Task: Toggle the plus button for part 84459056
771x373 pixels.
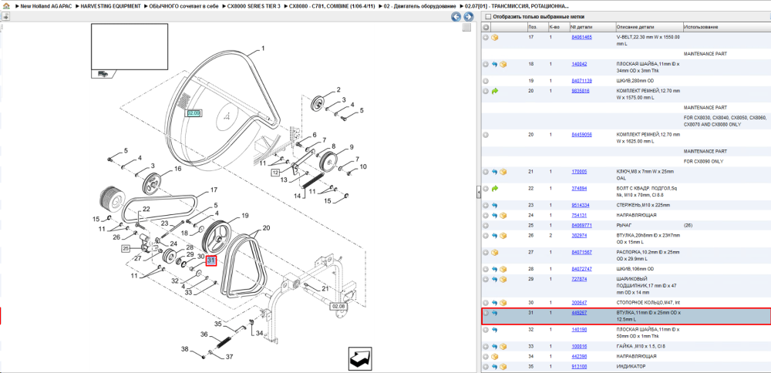Action: (x=485, y=135)
